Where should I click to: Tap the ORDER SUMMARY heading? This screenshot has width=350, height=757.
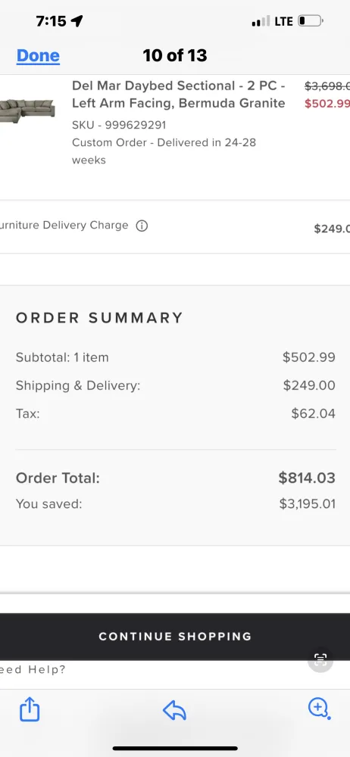tap(99, 318)
